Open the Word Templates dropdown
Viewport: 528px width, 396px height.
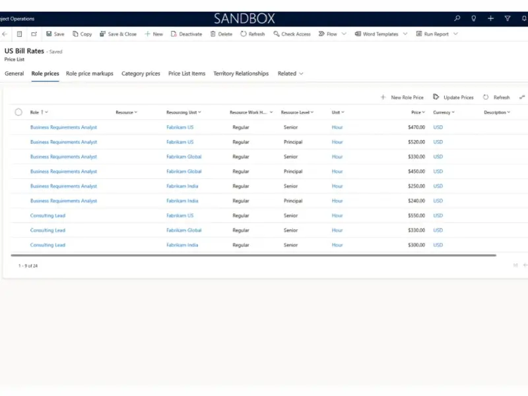coord(403,34)
